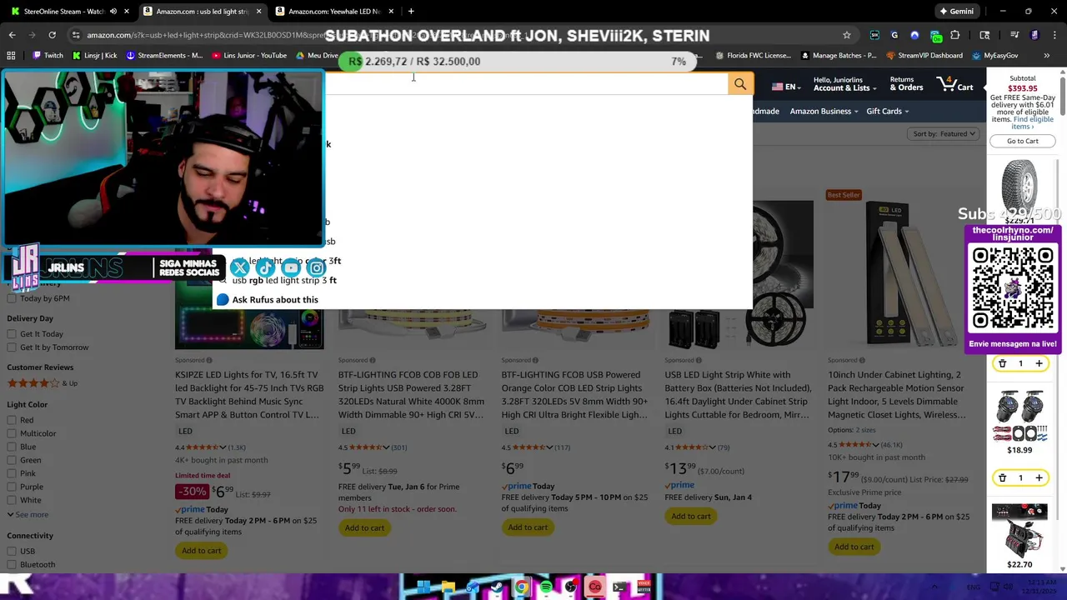
Task: Add one more of the $18.99 item
Action: (1039, 477)
